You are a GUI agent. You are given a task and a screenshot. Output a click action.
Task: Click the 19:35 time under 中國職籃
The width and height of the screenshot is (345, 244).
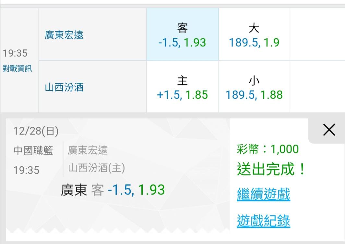[x=26, y=170]
